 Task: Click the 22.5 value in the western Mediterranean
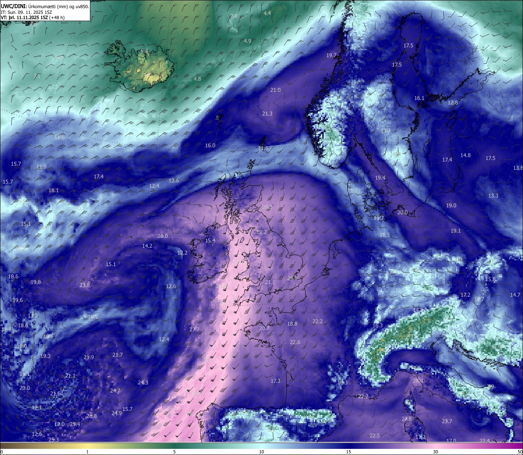click(x=375, y=436)
